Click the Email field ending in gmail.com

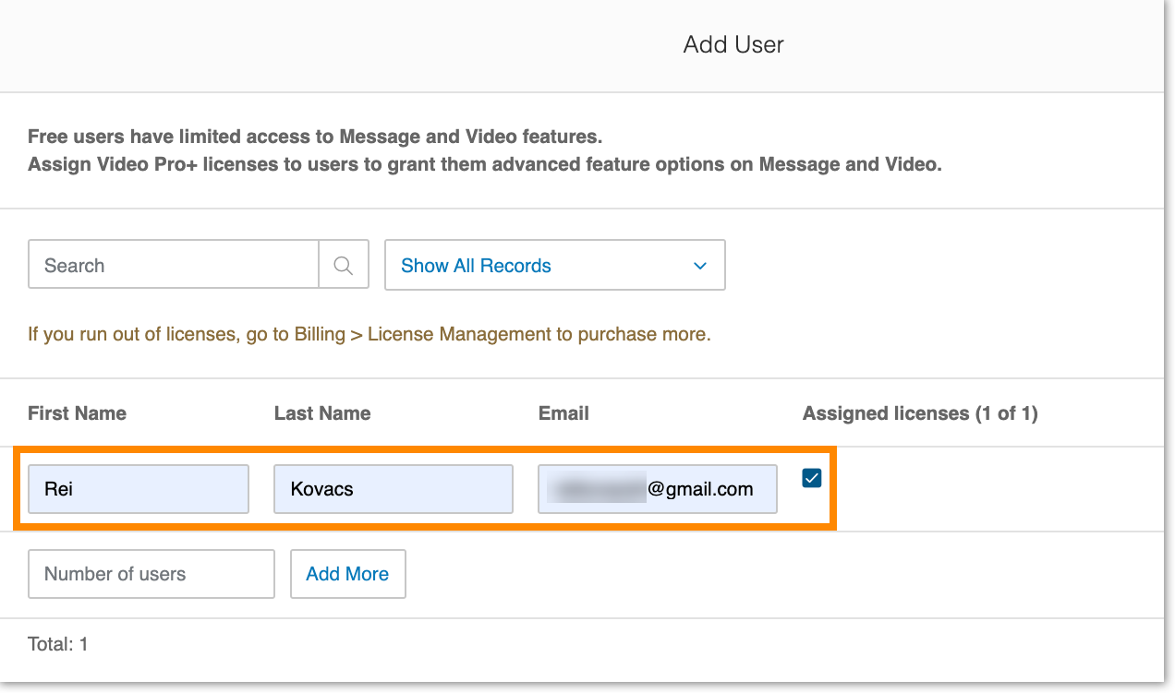(x=657, y=489)
